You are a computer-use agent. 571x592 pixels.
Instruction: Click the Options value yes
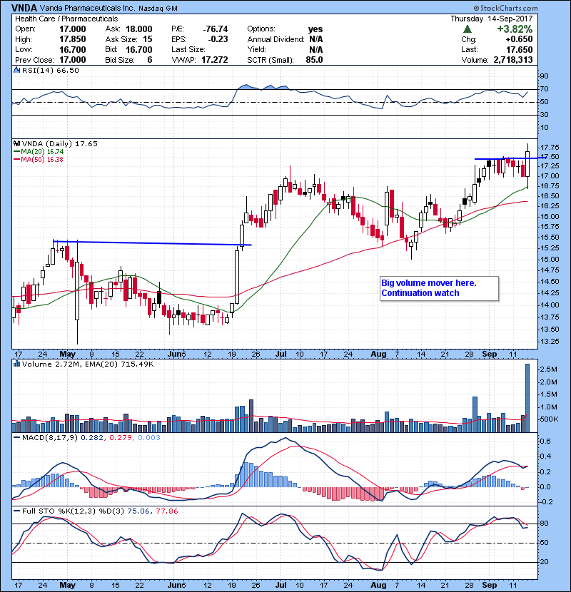click(315, 29)
